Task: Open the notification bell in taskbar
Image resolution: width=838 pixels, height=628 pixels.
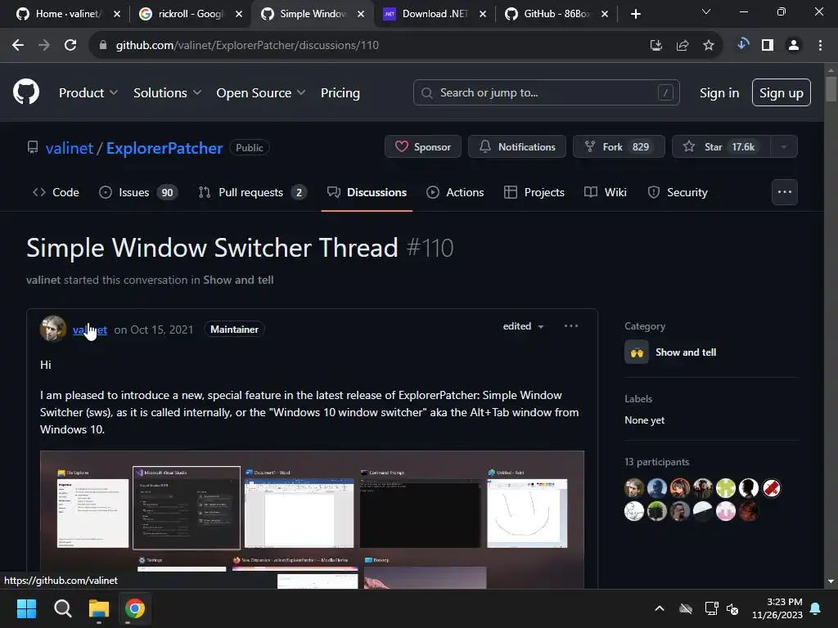Action: pyautogui.click(x=816, y=608)
